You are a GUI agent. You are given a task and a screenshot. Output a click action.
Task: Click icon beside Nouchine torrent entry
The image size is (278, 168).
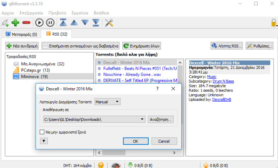tap(99, 75)
